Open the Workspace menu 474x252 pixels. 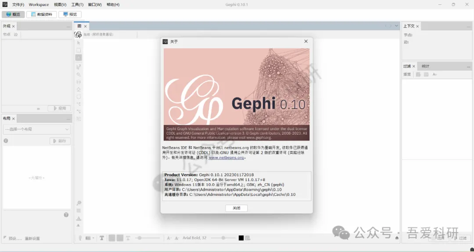(39, 4)
